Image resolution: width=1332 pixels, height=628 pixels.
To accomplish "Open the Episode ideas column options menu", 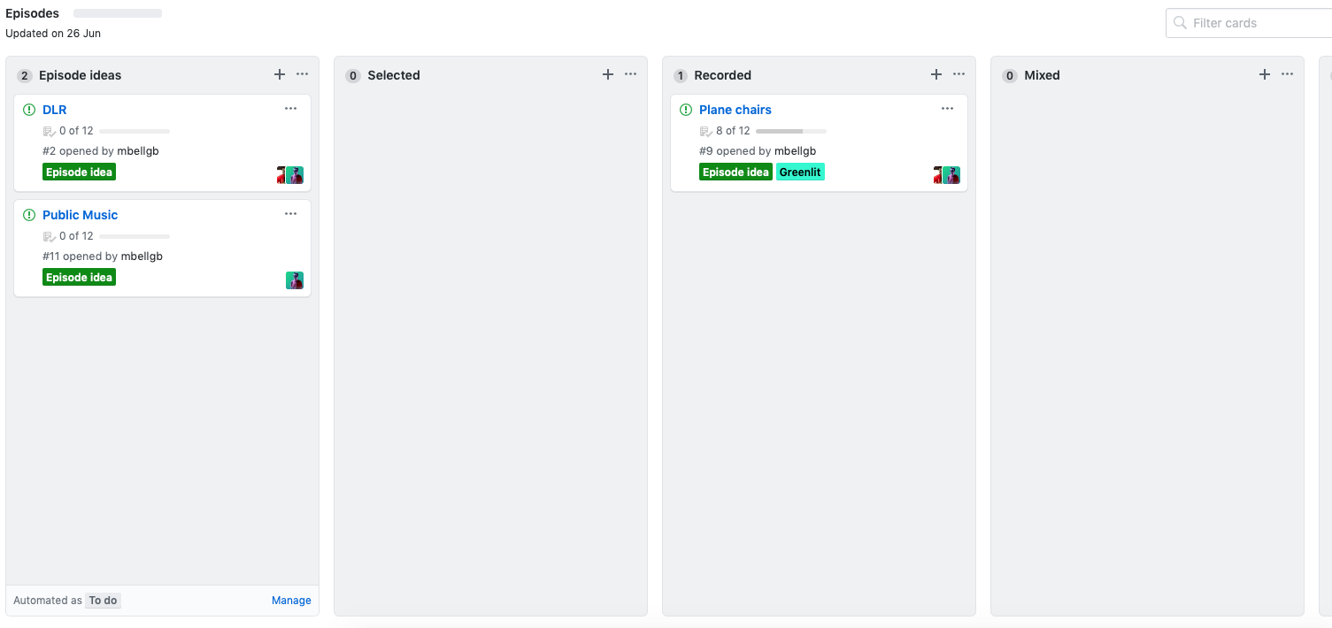I will 302,74.
